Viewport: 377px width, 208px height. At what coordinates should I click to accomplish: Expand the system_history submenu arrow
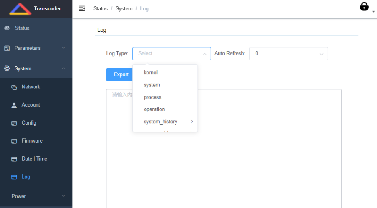[x=191, y=122]
